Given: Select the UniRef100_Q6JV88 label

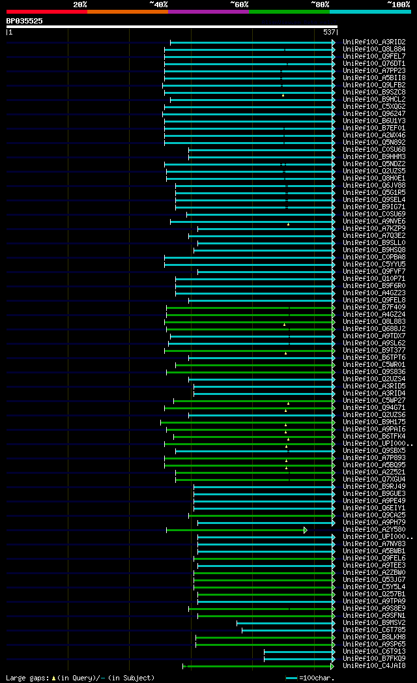Looking at the screenshot, I should (x=374, y=186).
